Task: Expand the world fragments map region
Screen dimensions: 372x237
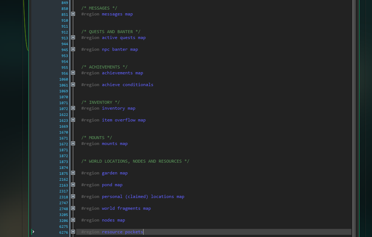Action: [73, 208]
